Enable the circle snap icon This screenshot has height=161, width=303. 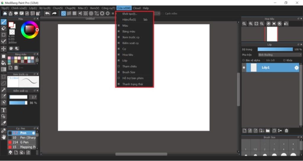point(91,13)
